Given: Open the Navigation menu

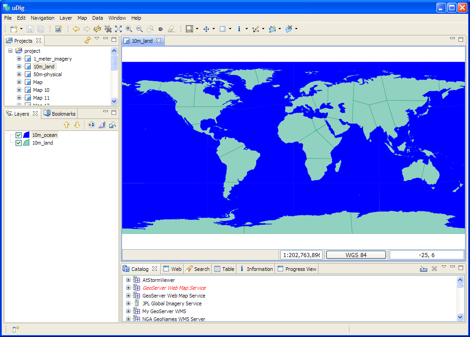Looking at the screenshot, I should [42, 18].
